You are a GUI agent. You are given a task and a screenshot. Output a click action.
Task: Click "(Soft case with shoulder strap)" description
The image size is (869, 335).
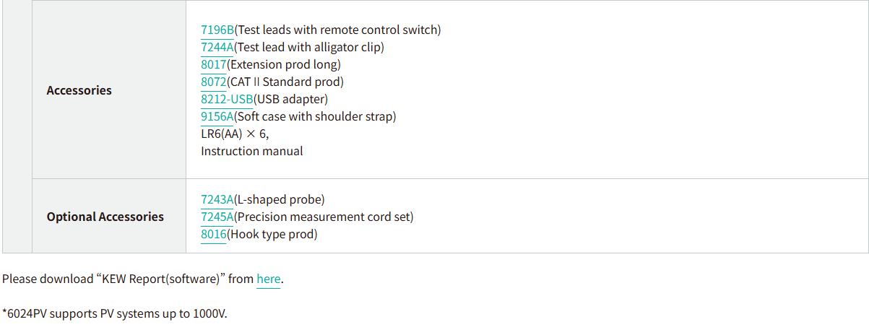click(x=315, y=116)
